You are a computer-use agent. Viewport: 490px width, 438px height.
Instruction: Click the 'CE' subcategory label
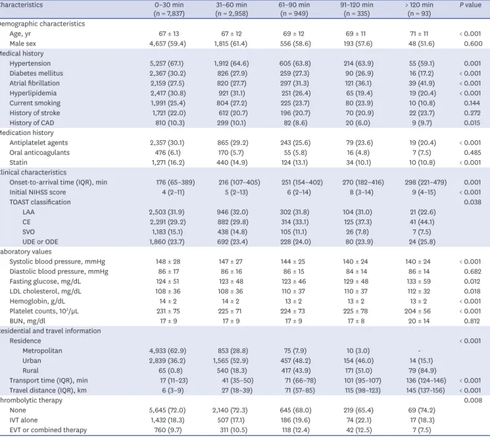coord(27,222)
